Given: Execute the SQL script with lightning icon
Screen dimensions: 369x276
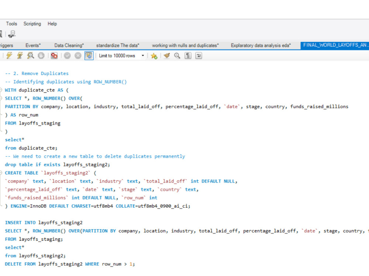Looking at the screenshot, I should coord(9,56).
